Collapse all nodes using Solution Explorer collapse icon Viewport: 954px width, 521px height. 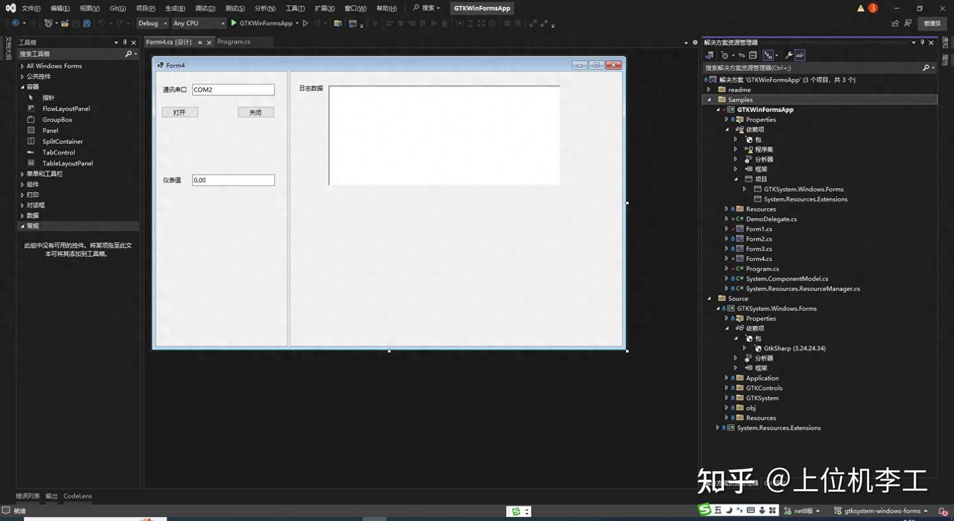point(753,55)
